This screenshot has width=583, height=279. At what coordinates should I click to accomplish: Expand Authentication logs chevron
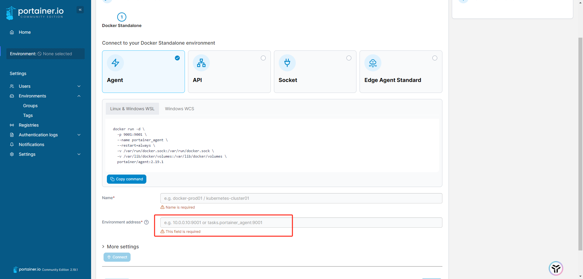tap(79, 135)
